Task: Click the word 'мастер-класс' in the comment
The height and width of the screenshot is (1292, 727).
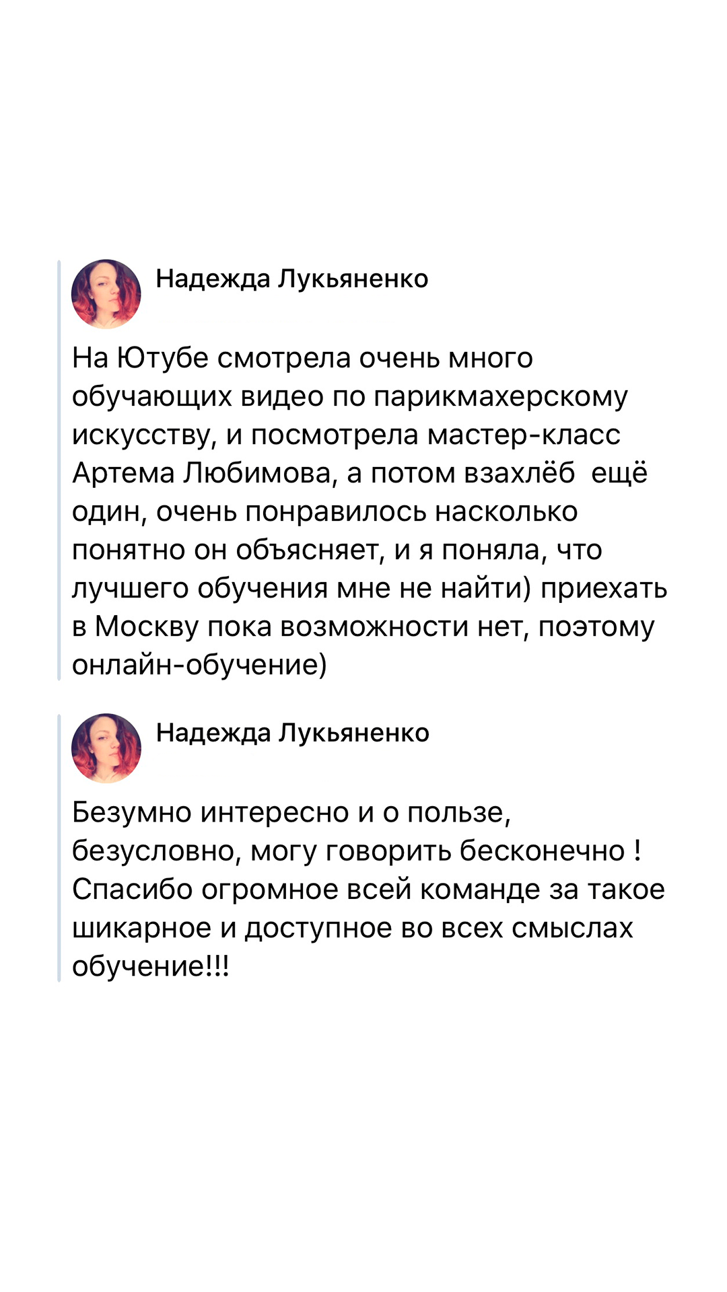Action: (524, 435)
